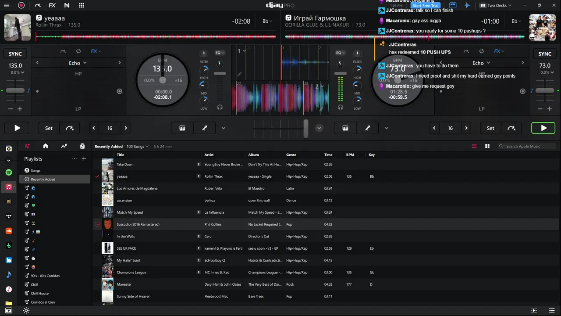Switch library to list view
The width and height of the screenshot is (561, 316).
pos(474,146)
